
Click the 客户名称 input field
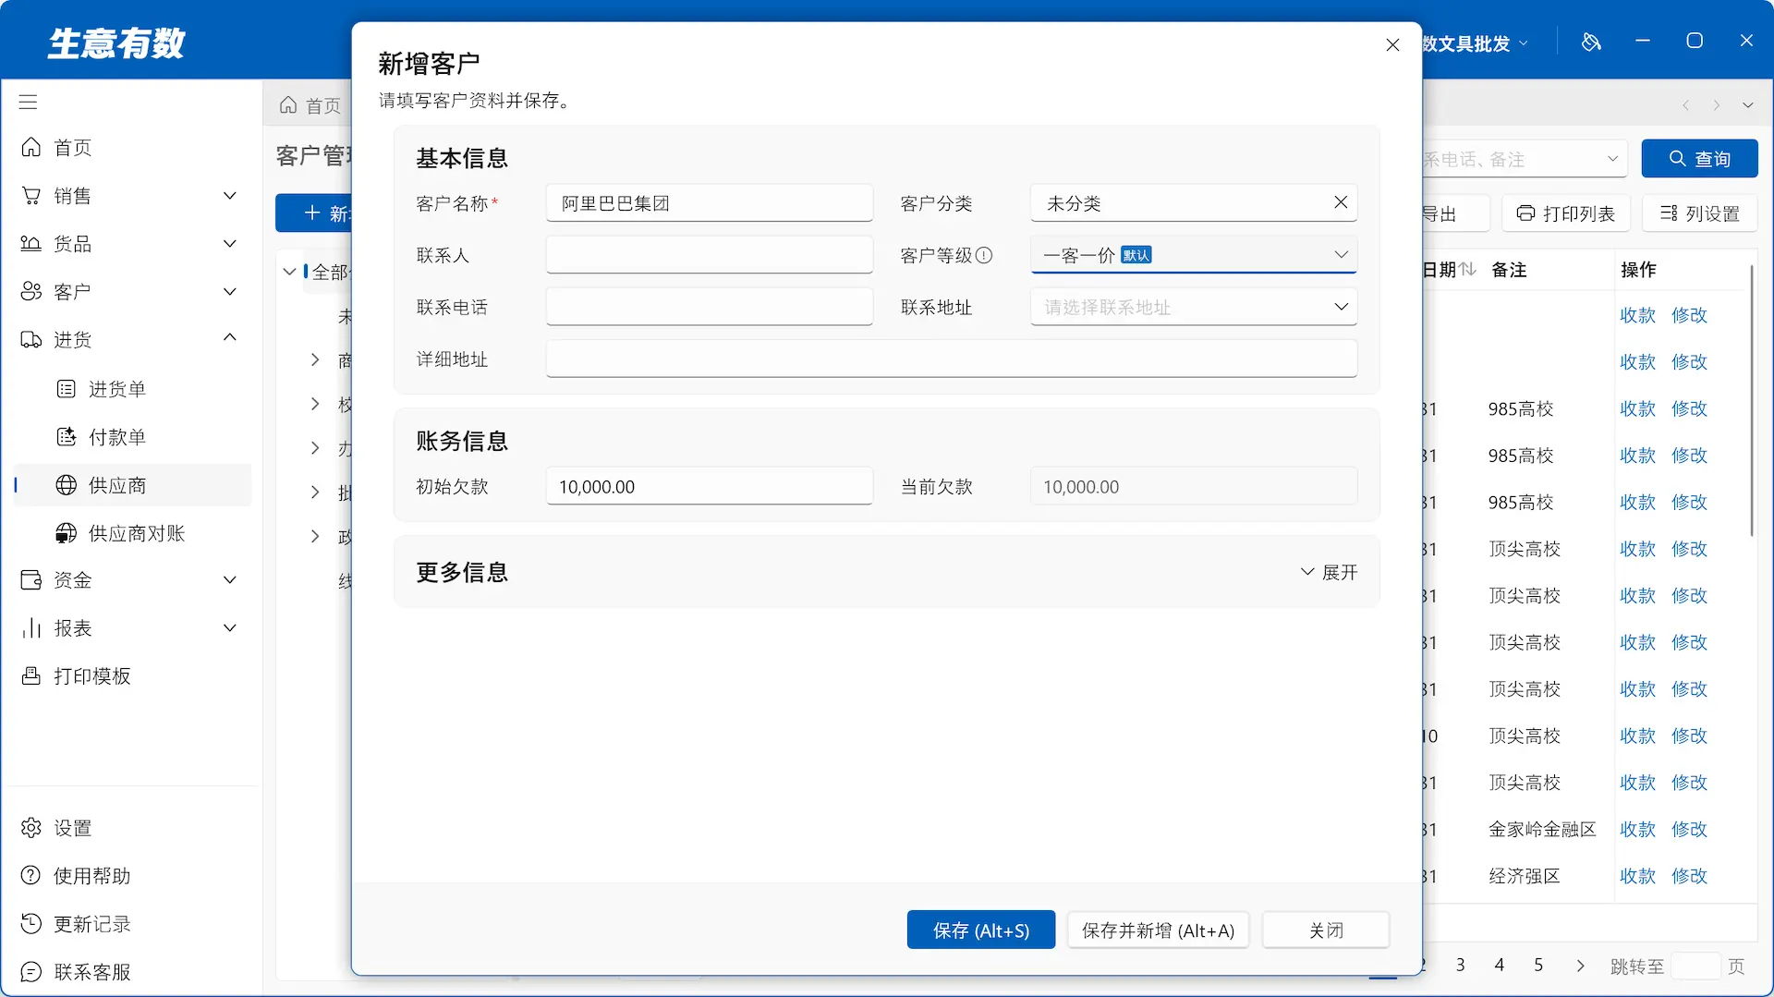(709, 203)
